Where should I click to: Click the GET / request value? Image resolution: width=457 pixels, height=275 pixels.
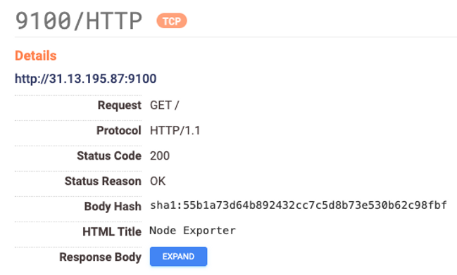pyautogui.click(x=164, y=105)
